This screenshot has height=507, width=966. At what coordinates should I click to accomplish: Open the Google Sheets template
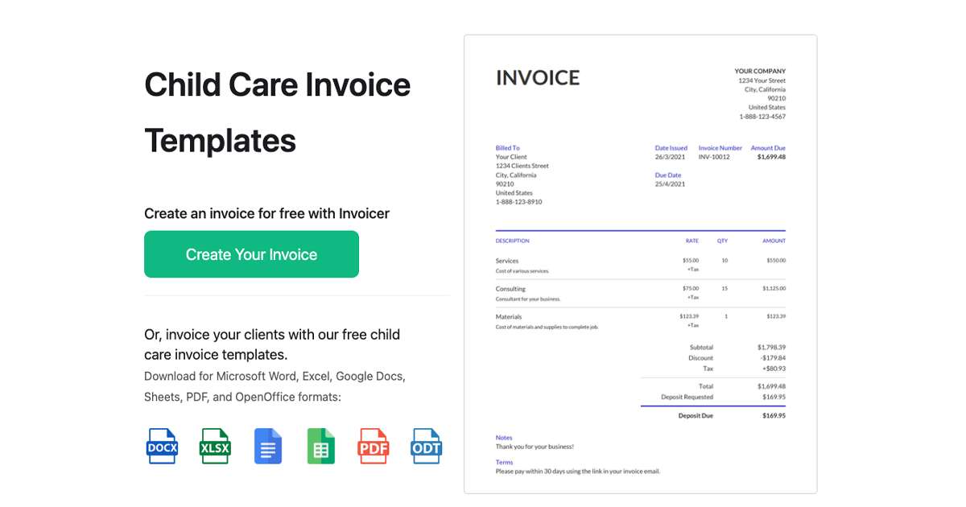click(320, 446)
